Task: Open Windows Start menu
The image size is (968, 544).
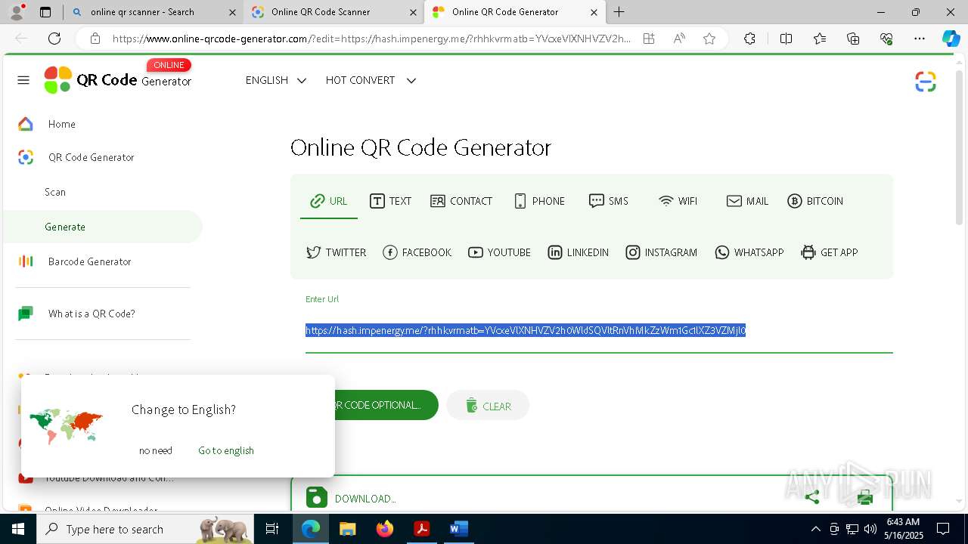Action: pos(18,529)
